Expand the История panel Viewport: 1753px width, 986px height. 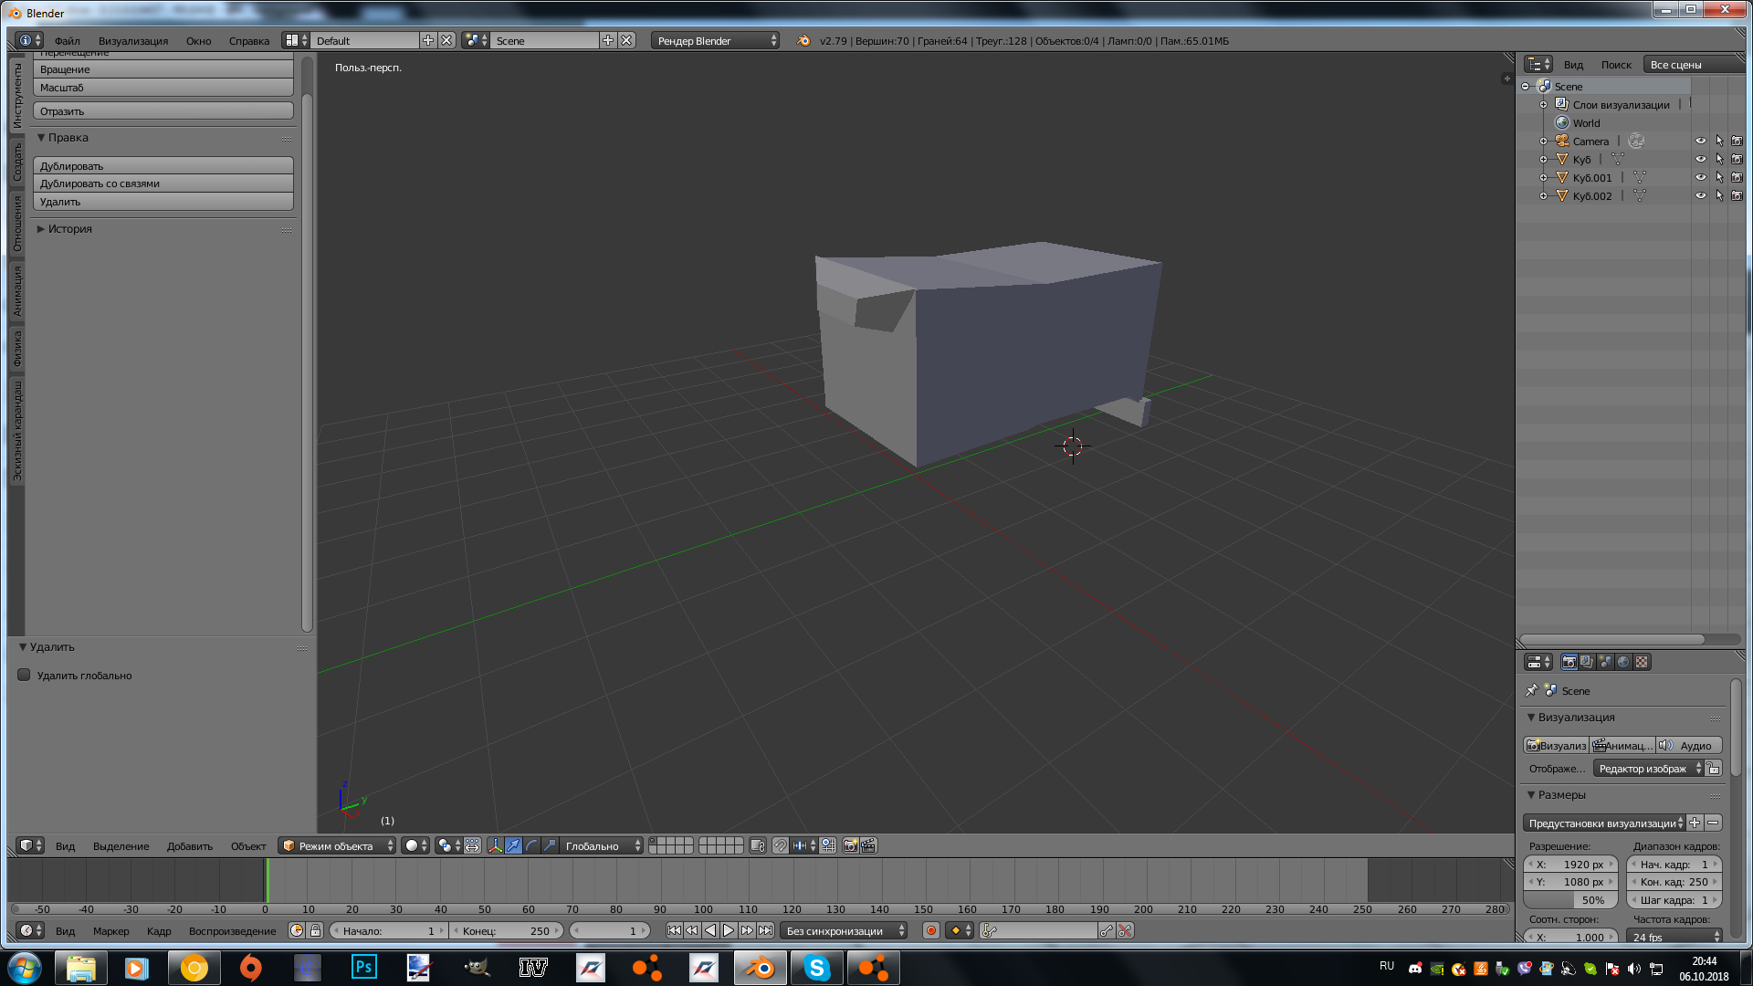(69, 228)
